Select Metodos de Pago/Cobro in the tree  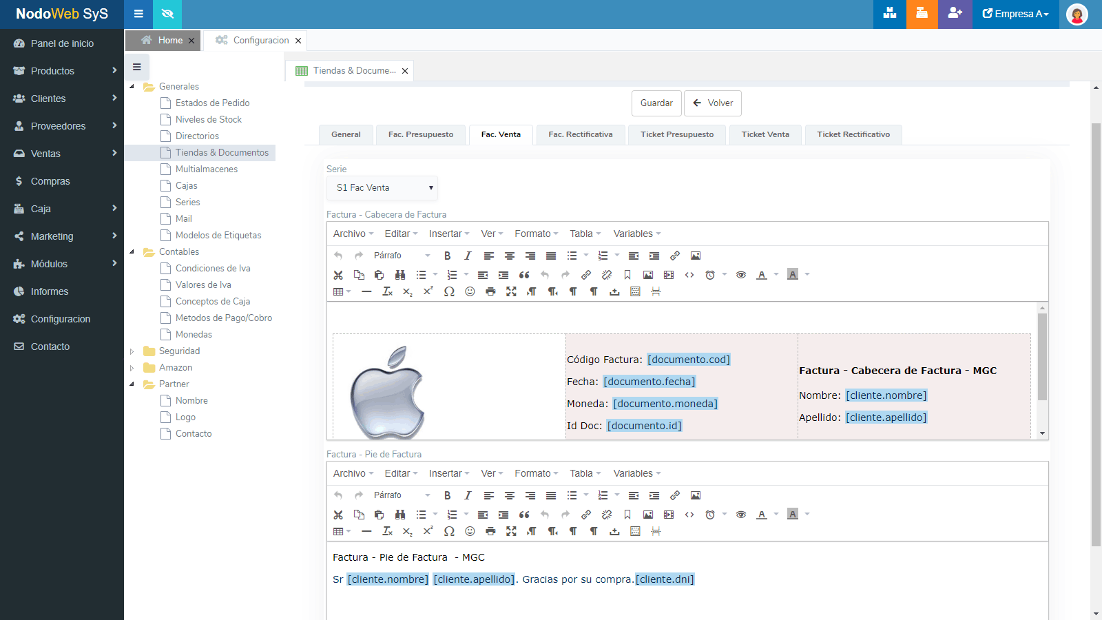[x=223, y=318]
